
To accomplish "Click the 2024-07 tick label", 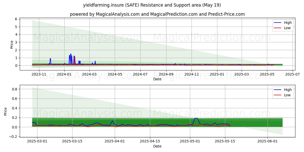I will [x=140, y=74].
